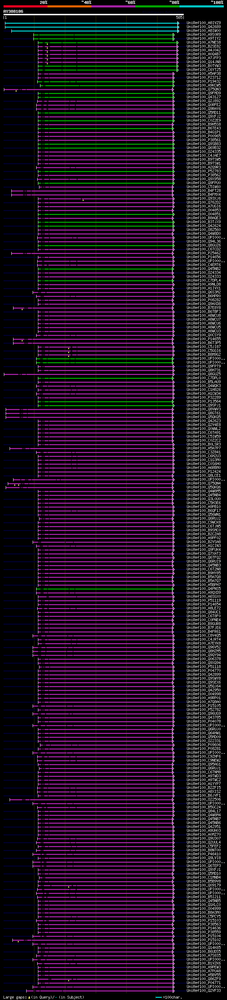Open hit UniRef100_A8IVZ9 label
This screenshot has width=227, height=1000.
[x=204, y=23]
